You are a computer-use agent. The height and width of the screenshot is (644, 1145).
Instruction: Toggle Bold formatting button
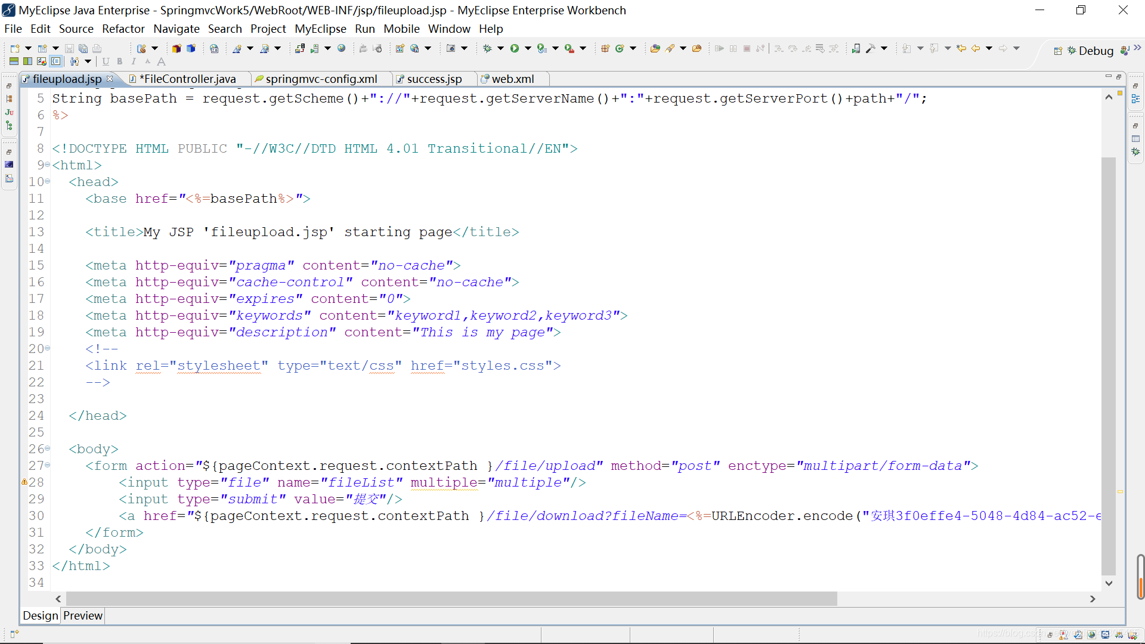coord(120,61)
